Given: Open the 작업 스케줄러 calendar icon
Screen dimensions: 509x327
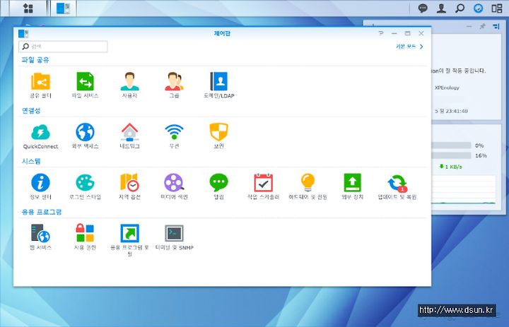Looking at the screenshot, I should coord(263,183).
